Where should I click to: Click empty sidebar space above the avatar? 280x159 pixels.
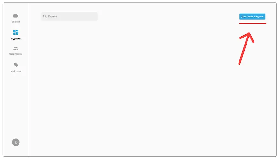point(16,108)
